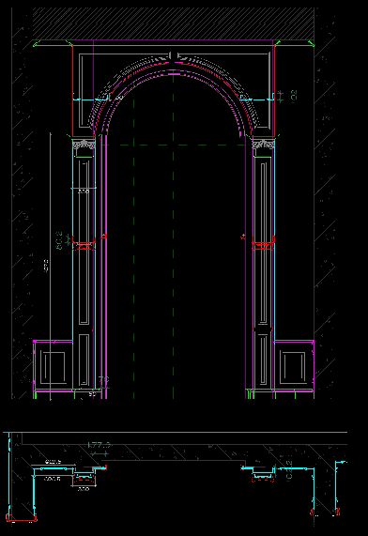Select the rotated dimension text right of arch spandrel
This screenshot has height=536, width=368.
294,96
